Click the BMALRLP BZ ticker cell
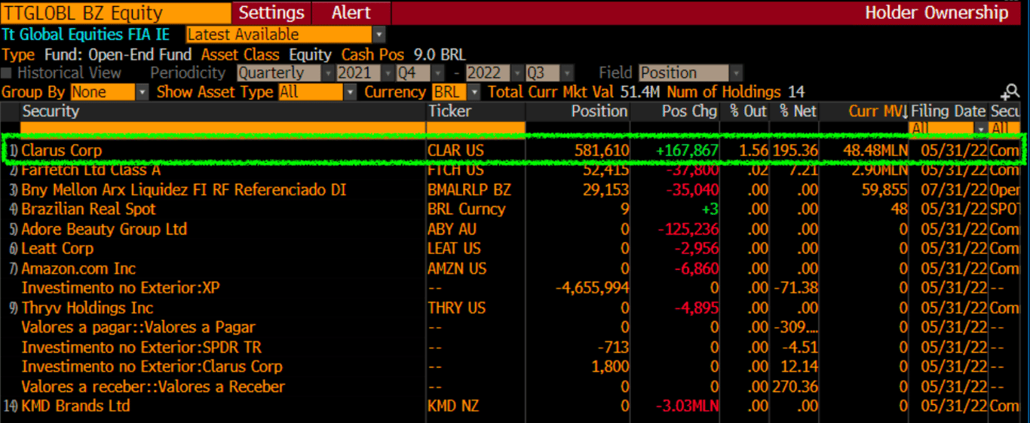Viewport: 1030px width, 423px height. pyautogui.click(x=469, y=190)
